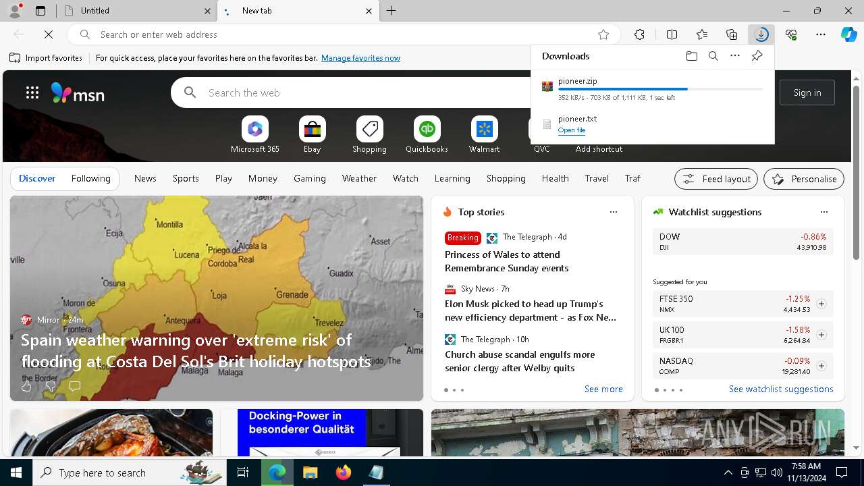Viewport: 864px width, 486px height.
Task: Click See more top stories
Action: click(603, 389)
